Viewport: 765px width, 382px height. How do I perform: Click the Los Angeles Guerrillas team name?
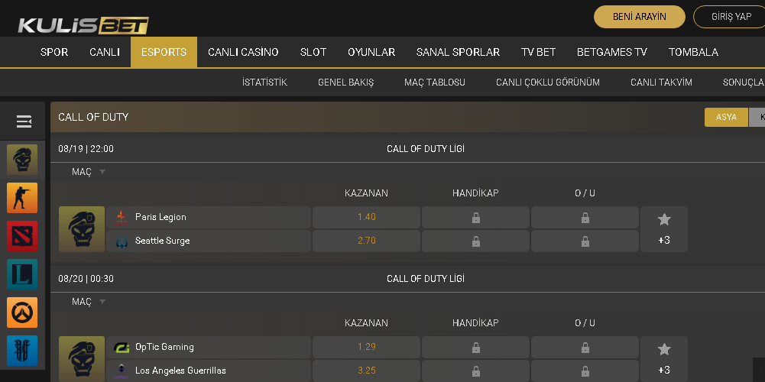coord(180,371)
